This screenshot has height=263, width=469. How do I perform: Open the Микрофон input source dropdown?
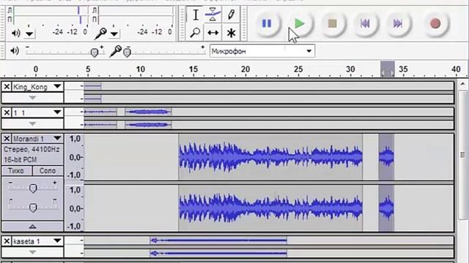click(x=262, y=51)
